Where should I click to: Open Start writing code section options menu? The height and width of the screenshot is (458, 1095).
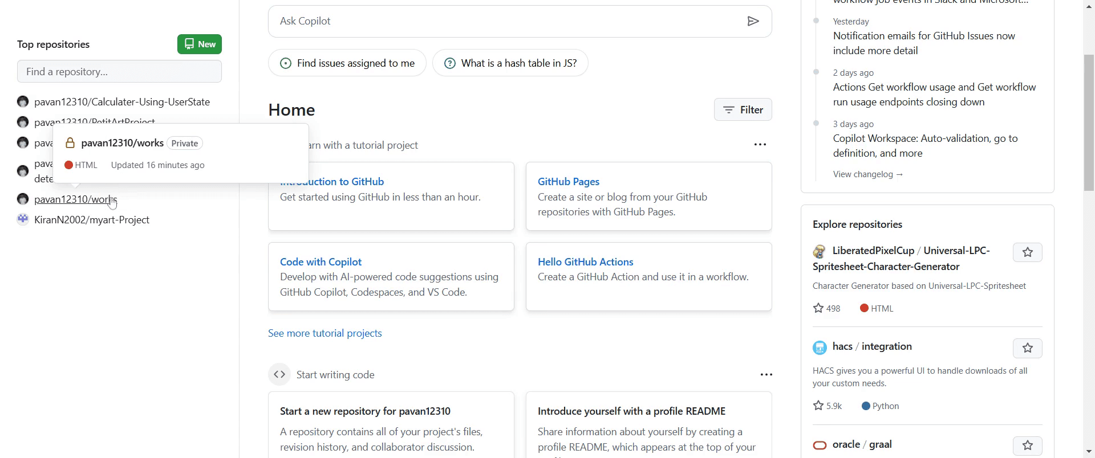766,375
